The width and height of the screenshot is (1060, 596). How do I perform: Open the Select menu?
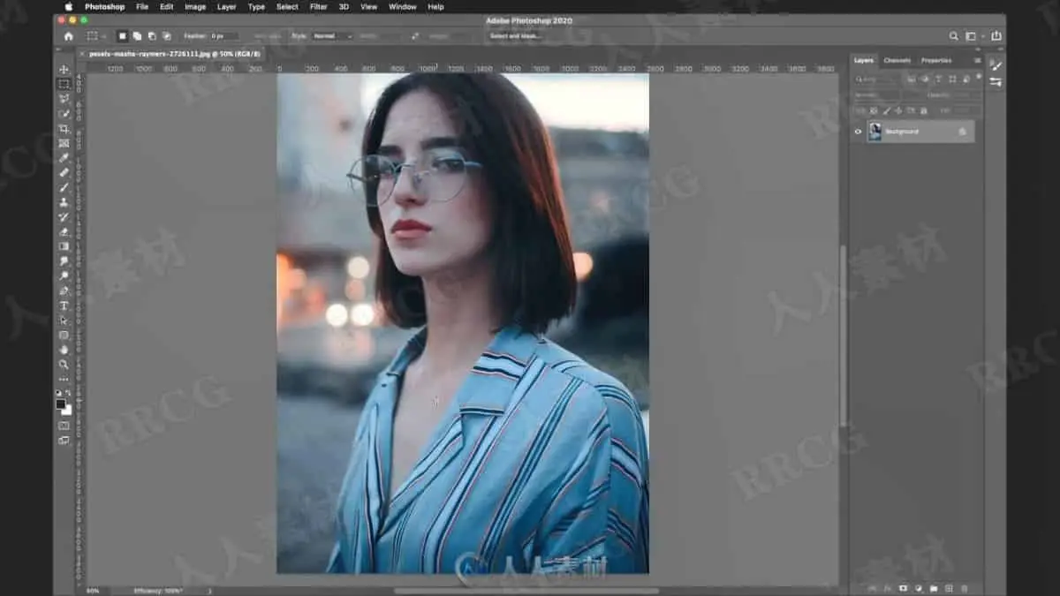pos(287,6)
